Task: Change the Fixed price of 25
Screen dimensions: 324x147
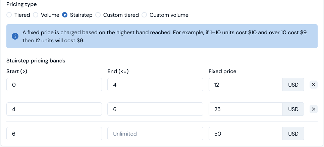Action: [246, 109]
